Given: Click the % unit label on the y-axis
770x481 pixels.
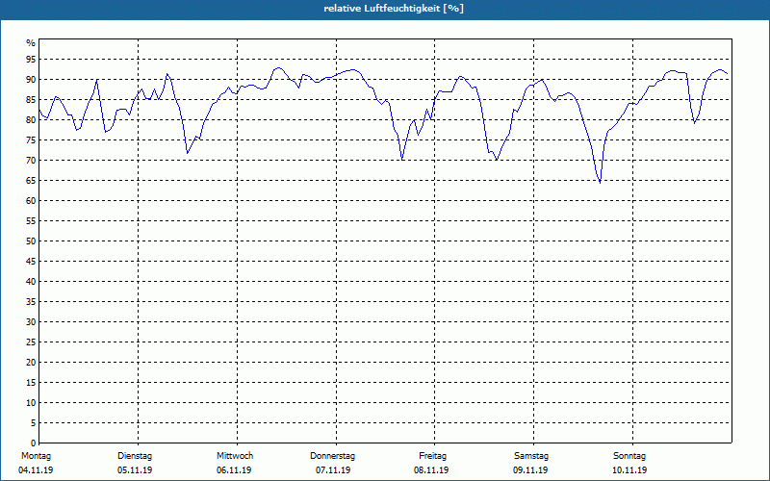Looking at the screenshot, I should pyautogui.click(x=31, y=43).
